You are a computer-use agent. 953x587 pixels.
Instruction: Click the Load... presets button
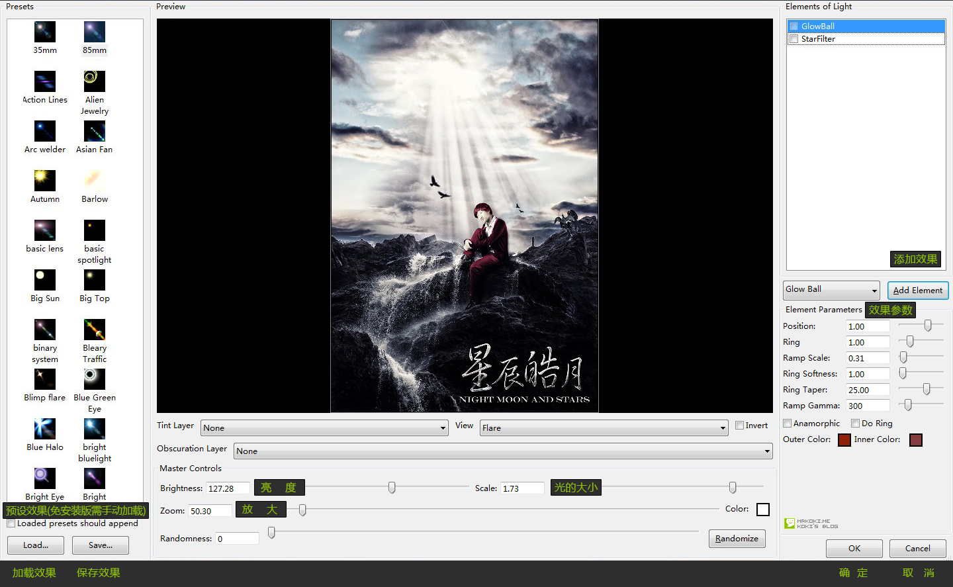[36, 545]
